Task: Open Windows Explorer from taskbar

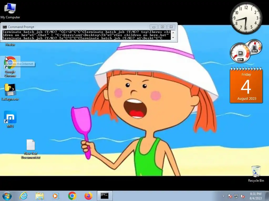Action: click(40, 196)
